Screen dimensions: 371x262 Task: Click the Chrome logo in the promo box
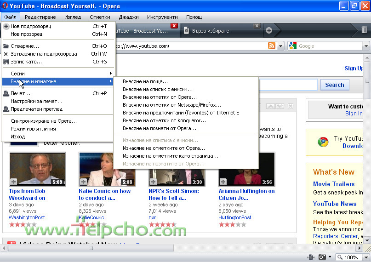point(323,142)
